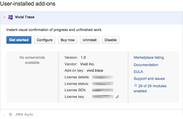Click the Get started button
Image resolution: width=183 pixels, height=119 pixels.
tap(19, 40)
